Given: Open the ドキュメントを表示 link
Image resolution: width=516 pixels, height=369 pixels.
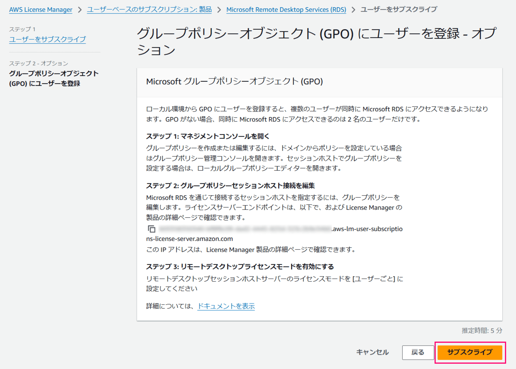Looking at the screenshot, I should pyautogui.click(x=226, y=306).
